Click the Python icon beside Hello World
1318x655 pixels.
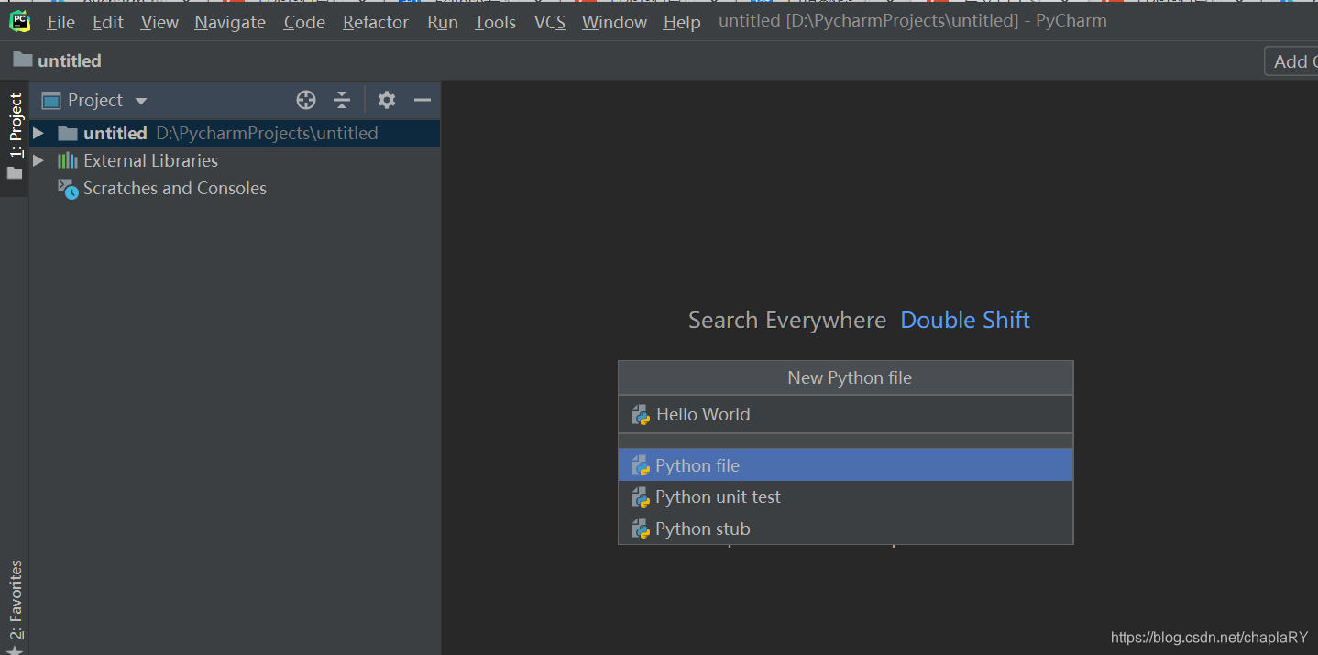pos(641,415)
